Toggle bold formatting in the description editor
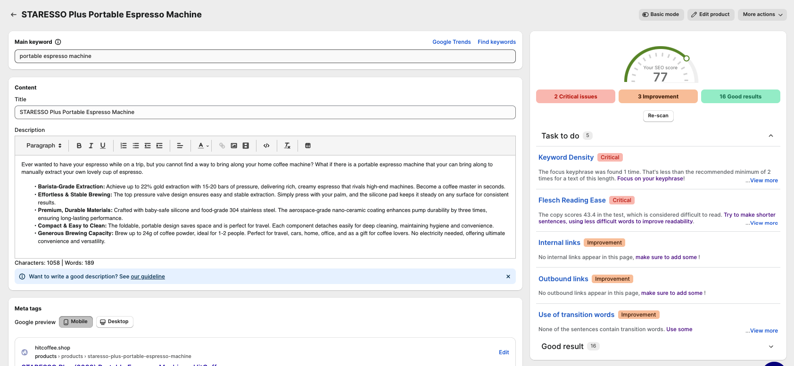The image size is (794, 366). point(79,146)
